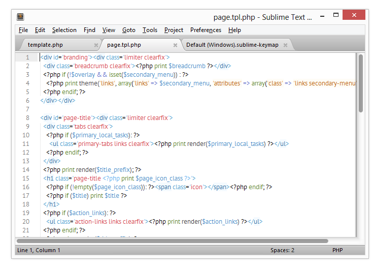The height and width of the screenshot is (269, 373).
Task: Open the Help menu
Action: [x=234, y=30]
